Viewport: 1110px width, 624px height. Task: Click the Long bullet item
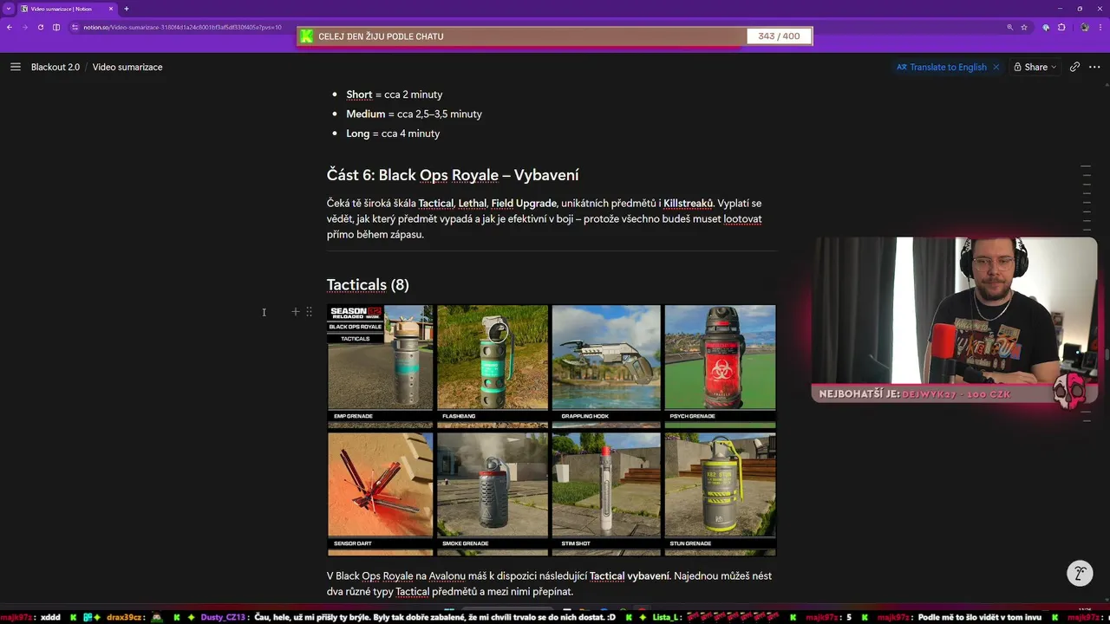(393, 133)
